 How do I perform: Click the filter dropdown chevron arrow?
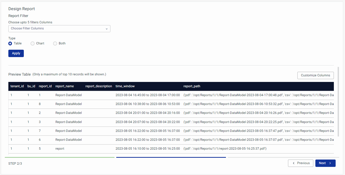[107, 29]
